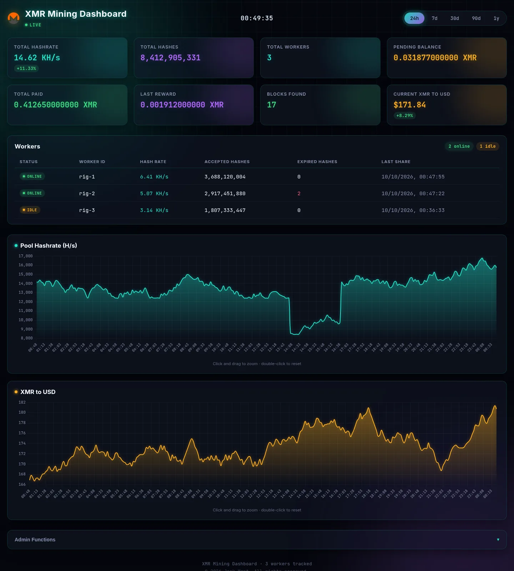Click the ONLINE status badge for rig-1
Image resolution: width=514 pixels, height=571 pixels.
click(x=32, y=176)
